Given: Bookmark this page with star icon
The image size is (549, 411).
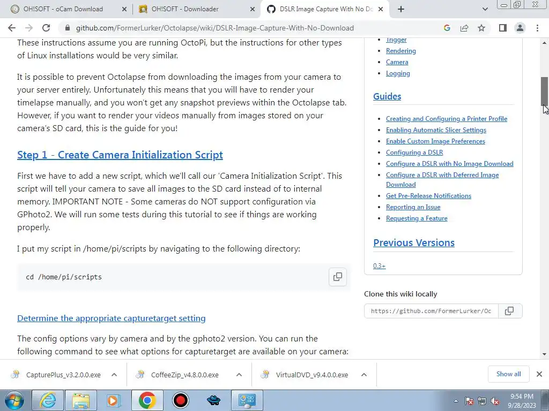Looking at the screenshot, I should point(481,28).
